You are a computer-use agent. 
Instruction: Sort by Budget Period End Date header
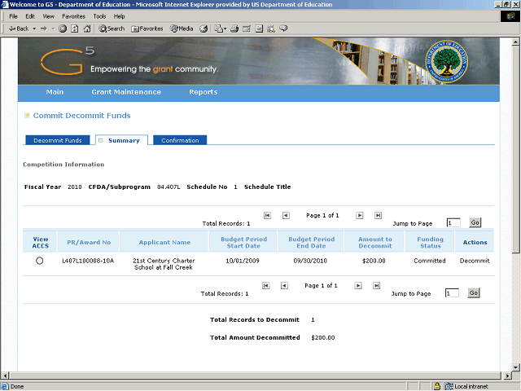pos(311,243)
